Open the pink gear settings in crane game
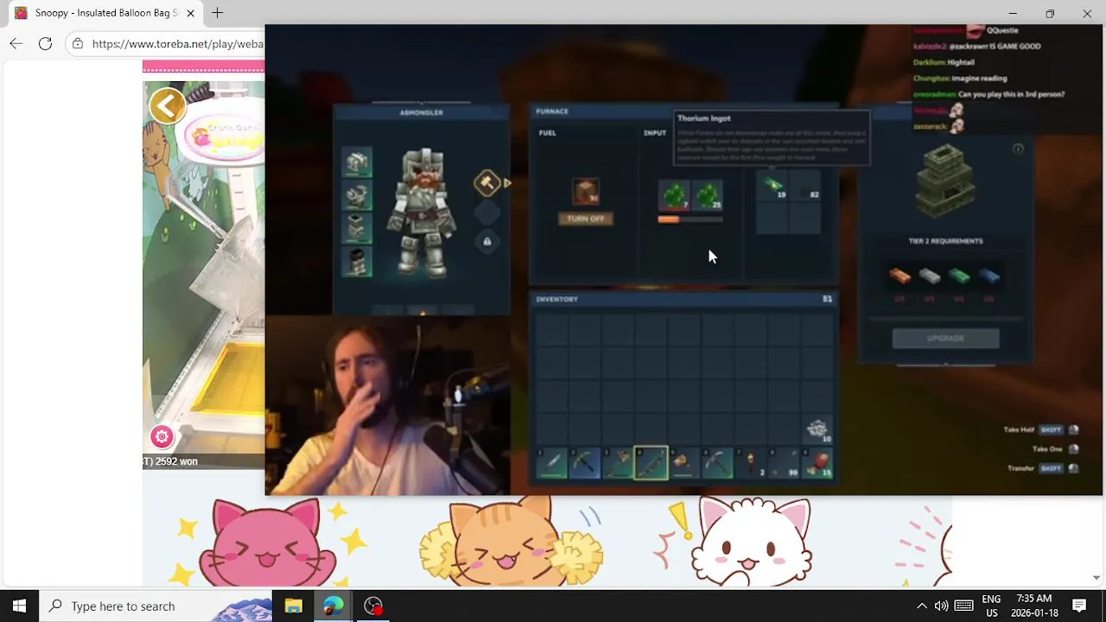Screen dimensions: 1106x622 [162, 436]
